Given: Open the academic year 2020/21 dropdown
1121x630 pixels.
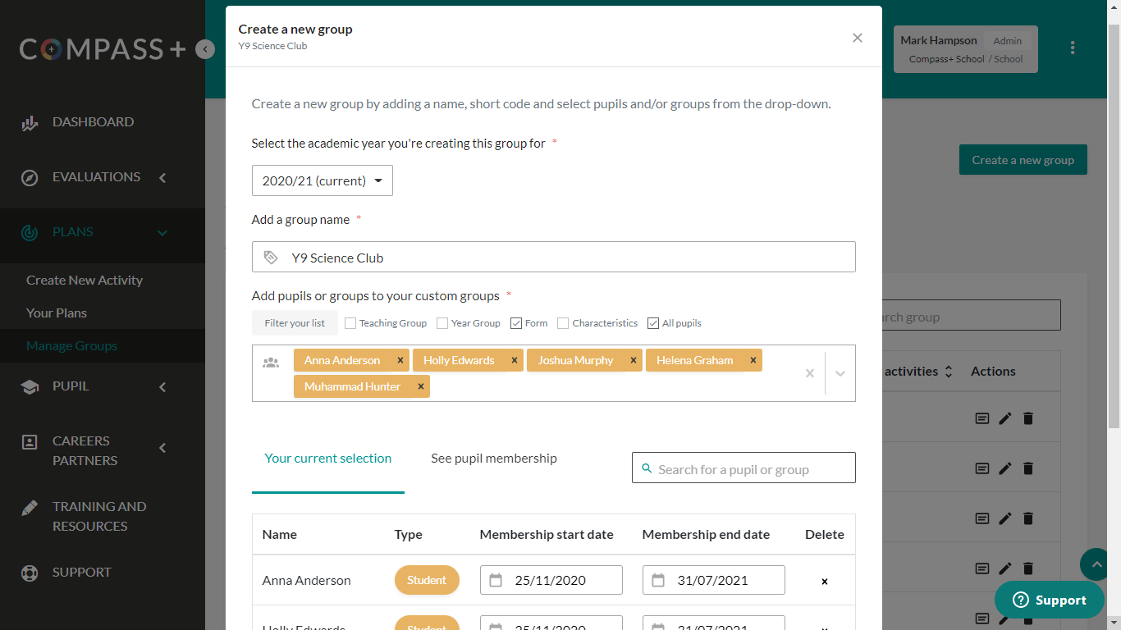Looking at the screenshot, I should [x=323, y=180].
